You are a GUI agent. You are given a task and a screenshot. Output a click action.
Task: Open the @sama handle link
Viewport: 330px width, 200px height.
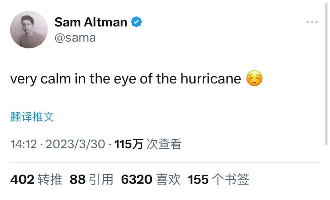click(75, 38)
